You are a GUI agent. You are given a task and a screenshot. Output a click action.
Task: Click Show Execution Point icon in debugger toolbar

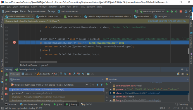point(56,74)
